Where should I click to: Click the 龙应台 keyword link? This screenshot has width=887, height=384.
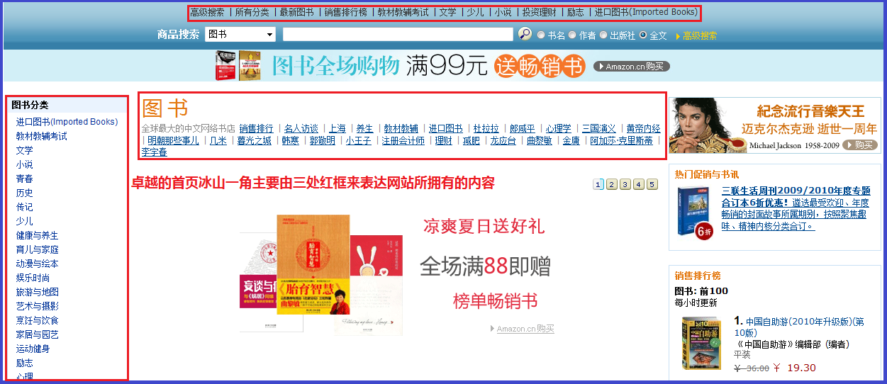tap(503, 141)
